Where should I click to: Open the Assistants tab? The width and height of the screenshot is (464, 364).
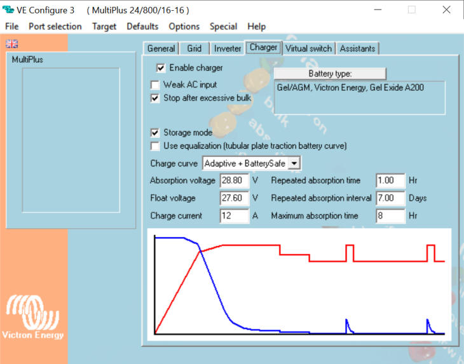pyautogui.click(x=358, y=49)
